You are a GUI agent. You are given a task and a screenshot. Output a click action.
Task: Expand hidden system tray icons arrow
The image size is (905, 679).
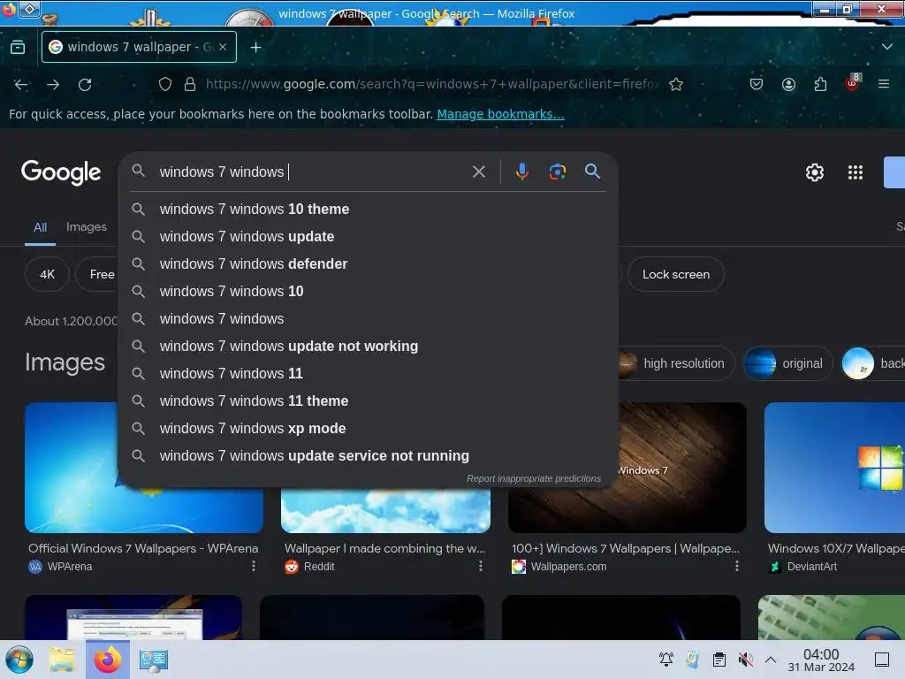click(x=771, y=660)
